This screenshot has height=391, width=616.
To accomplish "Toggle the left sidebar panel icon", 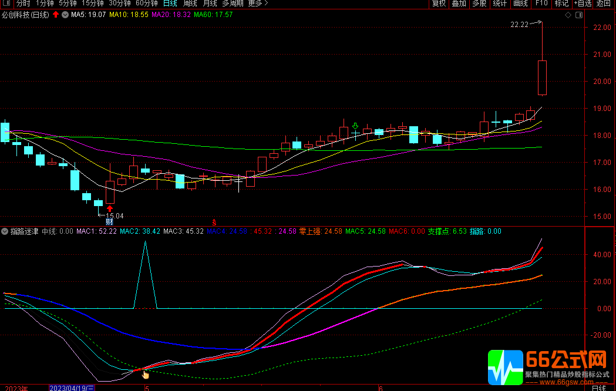I will (6, 3).
